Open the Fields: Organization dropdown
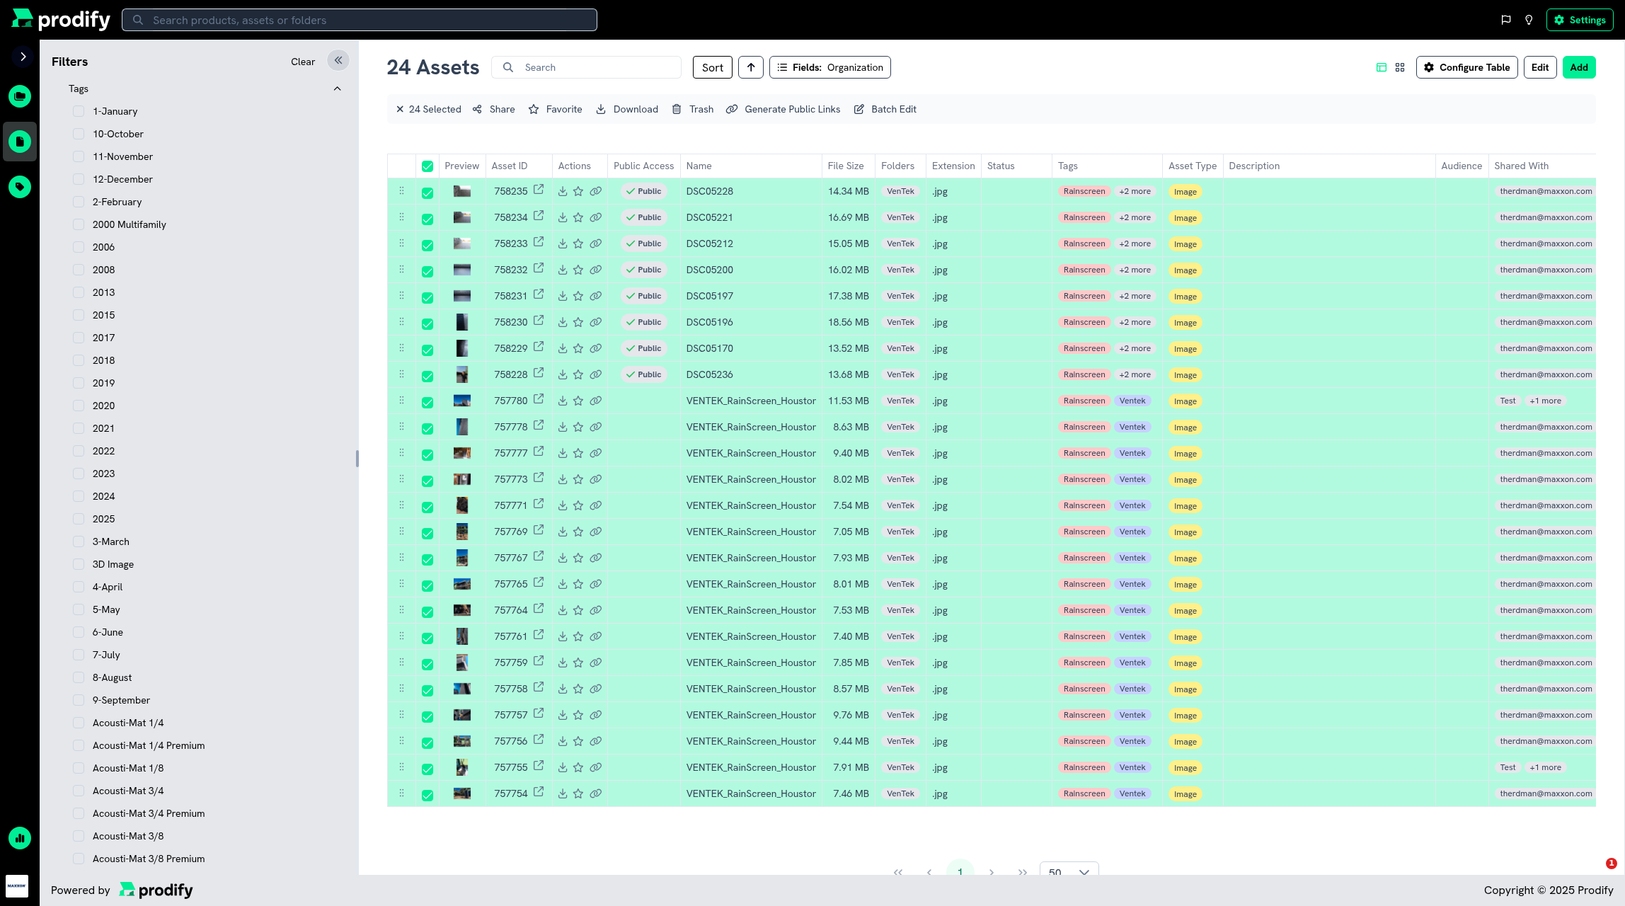The height and width of the screenshot is (906, 1625). 829,67
